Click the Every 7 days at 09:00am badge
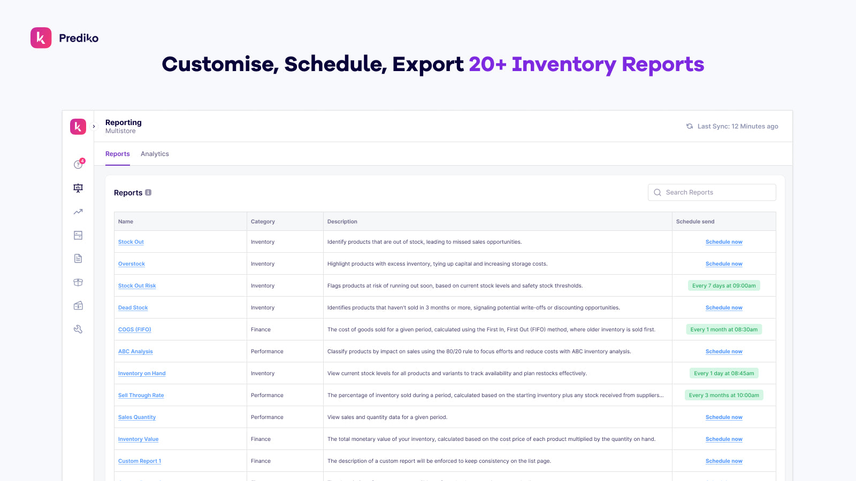 pyautogui.click(x=724, y=285)
